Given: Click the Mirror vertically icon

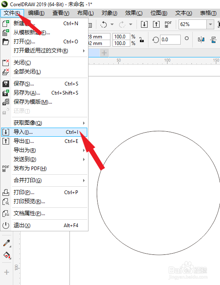Looking at the screenshot, I should coord(213,40).
